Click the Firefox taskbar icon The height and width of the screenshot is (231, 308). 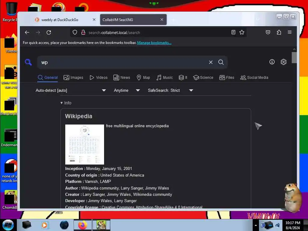(83, 225)
